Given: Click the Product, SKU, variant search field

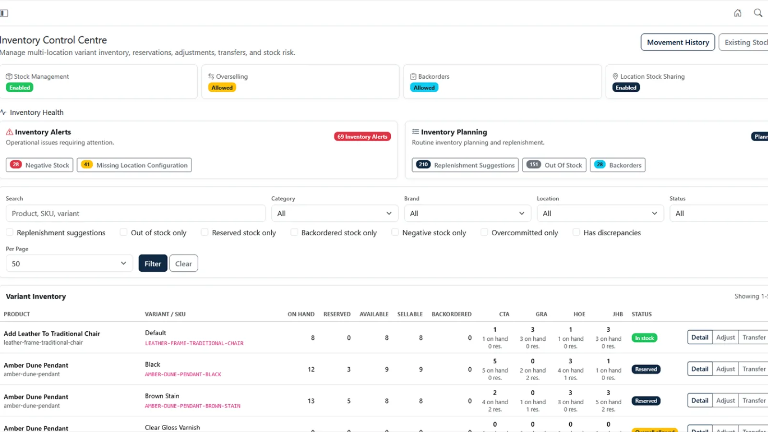Looking at the screenshot, I should click(135, 213).
